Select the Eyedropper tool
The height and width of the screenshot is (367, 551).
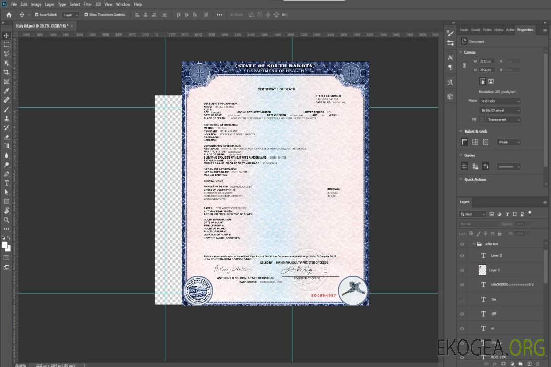pos(6,91)
